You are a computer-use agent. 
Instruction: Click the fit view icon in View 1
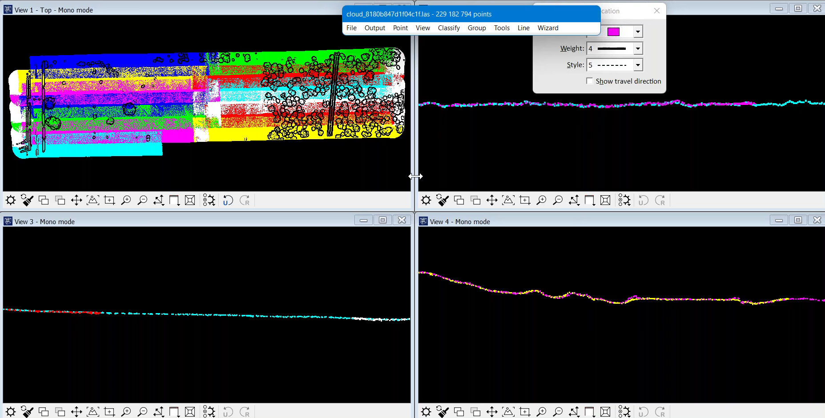click(x=93, y=200)
